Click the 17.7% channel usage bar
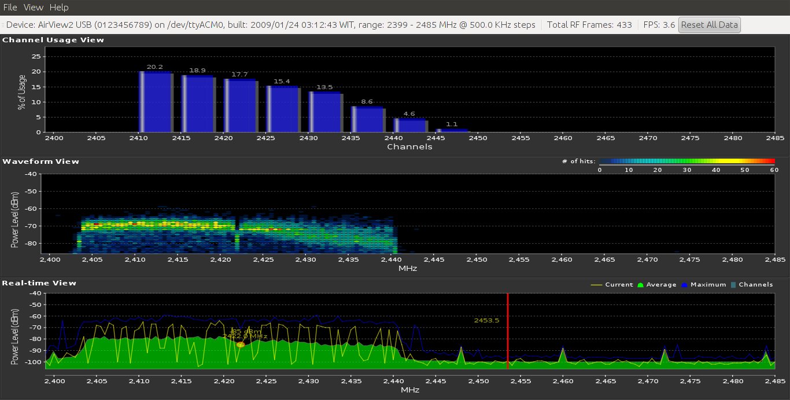 click(x=241, y=106)
